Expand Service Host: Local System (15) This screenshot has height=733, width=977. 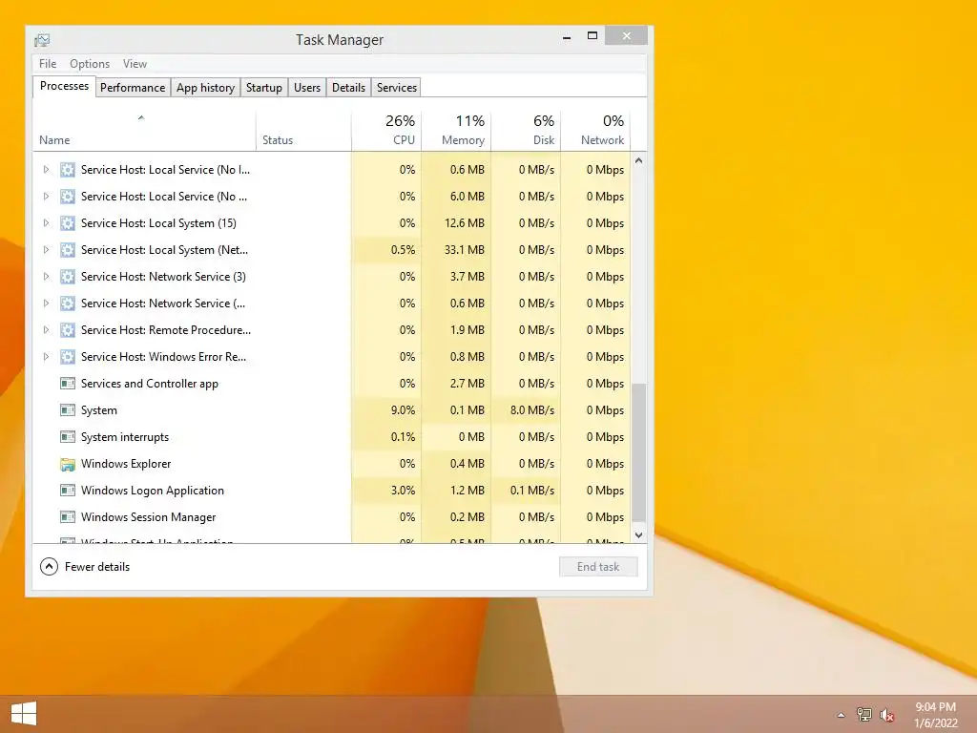[46, 223]
